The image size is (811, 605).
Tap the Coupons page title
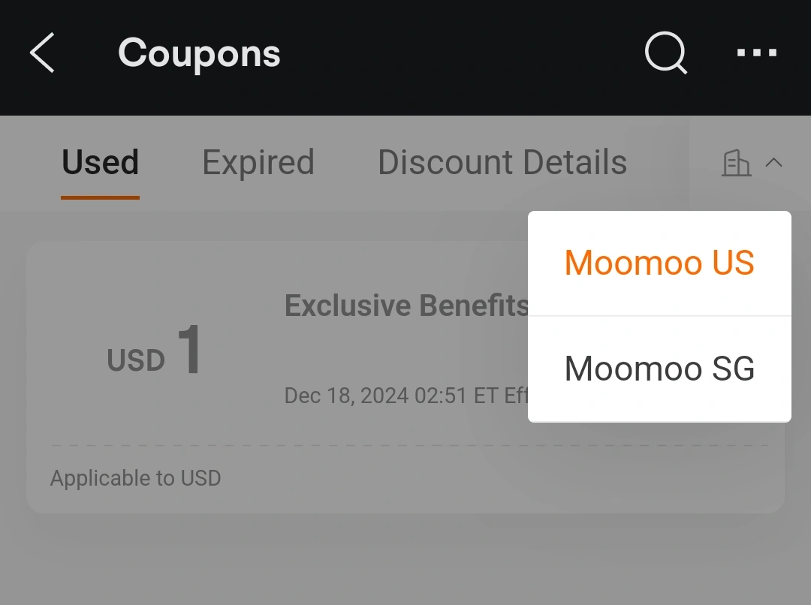coord(199,54)
